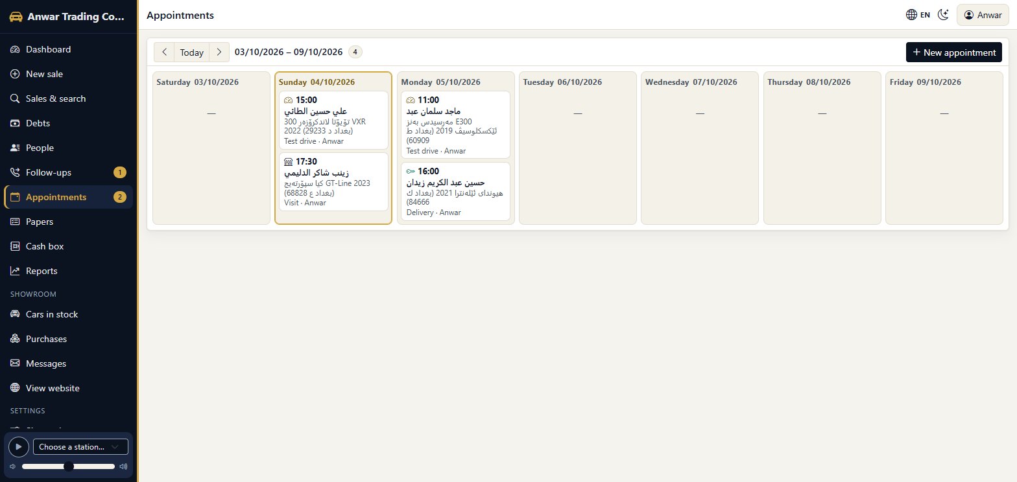Viewport: 1017px width, 482px height.
Task: Play the radio station
Action: coord(19,446)
